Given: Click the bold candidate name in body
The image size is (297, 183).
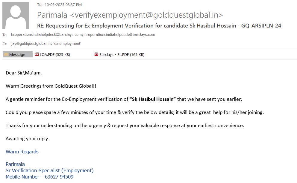Looking at the screenshot, I should [153, 99].
